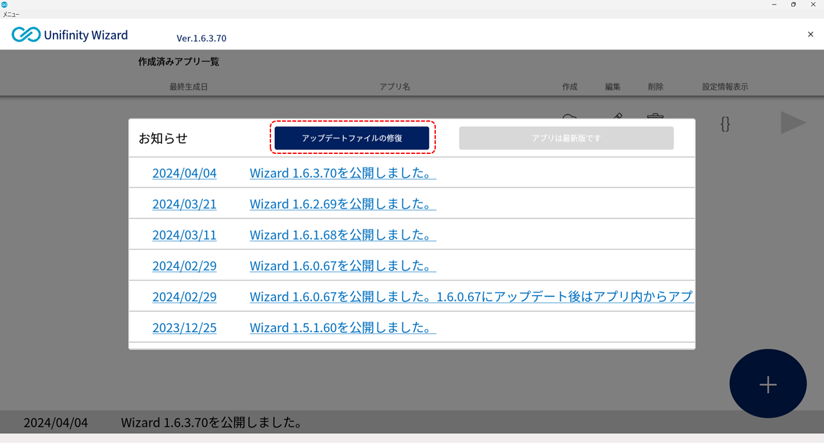Open the Wizard 1.5.1.60を公開しました link
The image size is (824, 443).
click(x=342, y=328)
